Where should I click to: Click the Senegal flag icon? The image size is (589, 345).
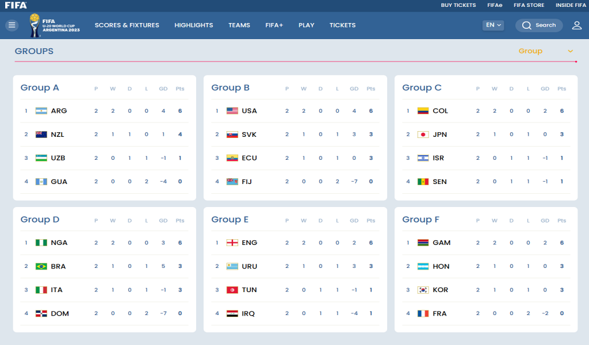pos(423,182)
